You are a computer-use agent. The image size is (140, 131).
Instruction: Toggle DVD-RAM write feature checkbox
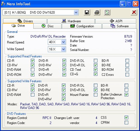click(32, 95)
